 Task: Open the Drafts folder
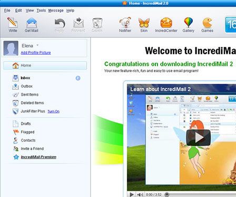pyautogui.click(x=26, y=124)
